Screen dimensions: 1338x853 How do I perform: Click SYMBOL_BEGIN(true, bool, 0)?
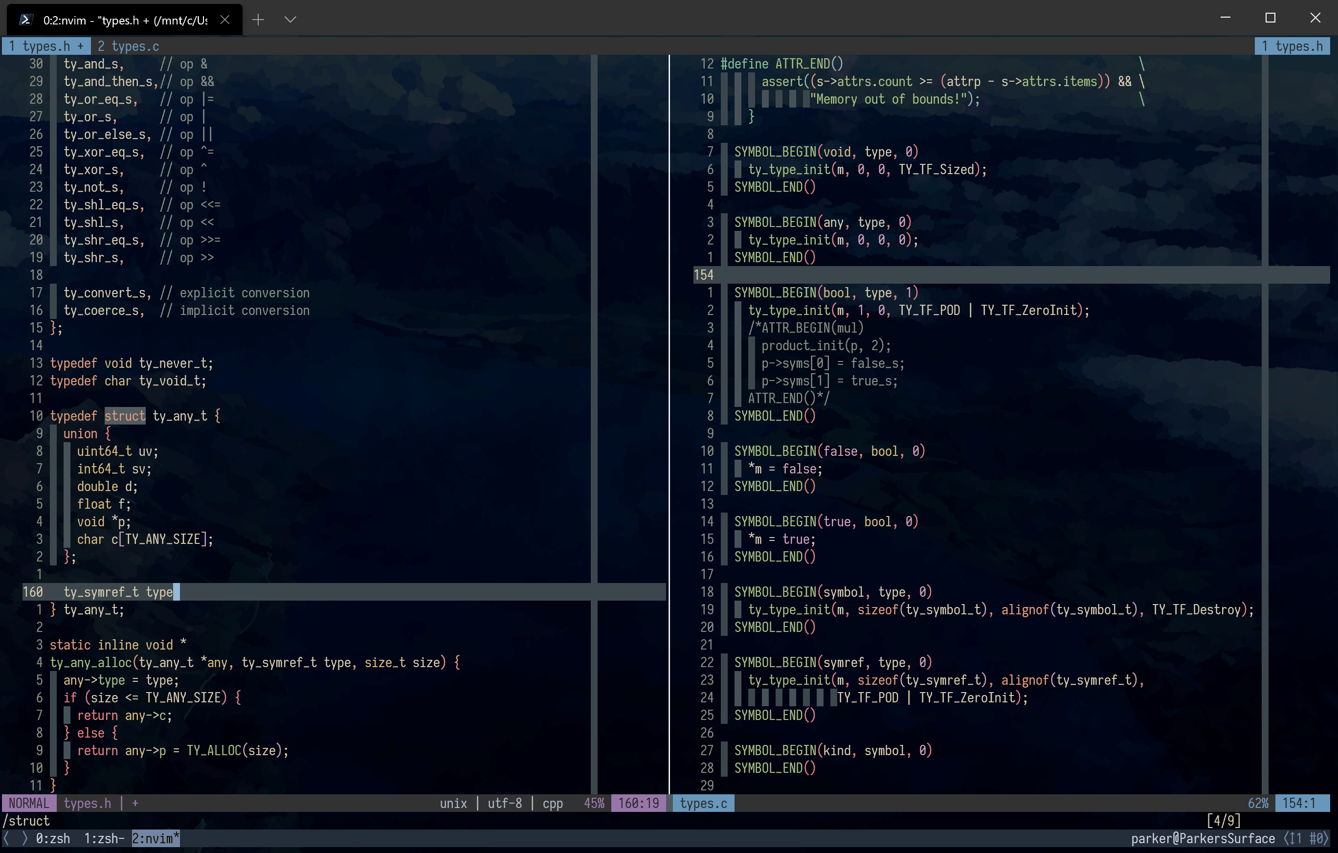point(826,521)
